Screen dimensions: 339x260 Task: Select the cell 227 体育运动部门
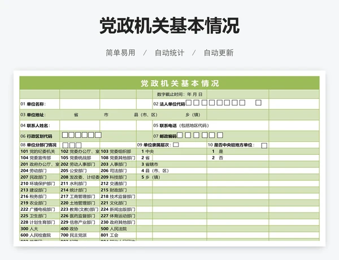[118, 216]
